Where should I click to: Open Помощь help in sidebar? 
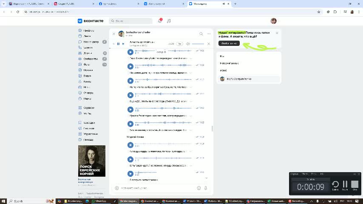click(88, 140)
